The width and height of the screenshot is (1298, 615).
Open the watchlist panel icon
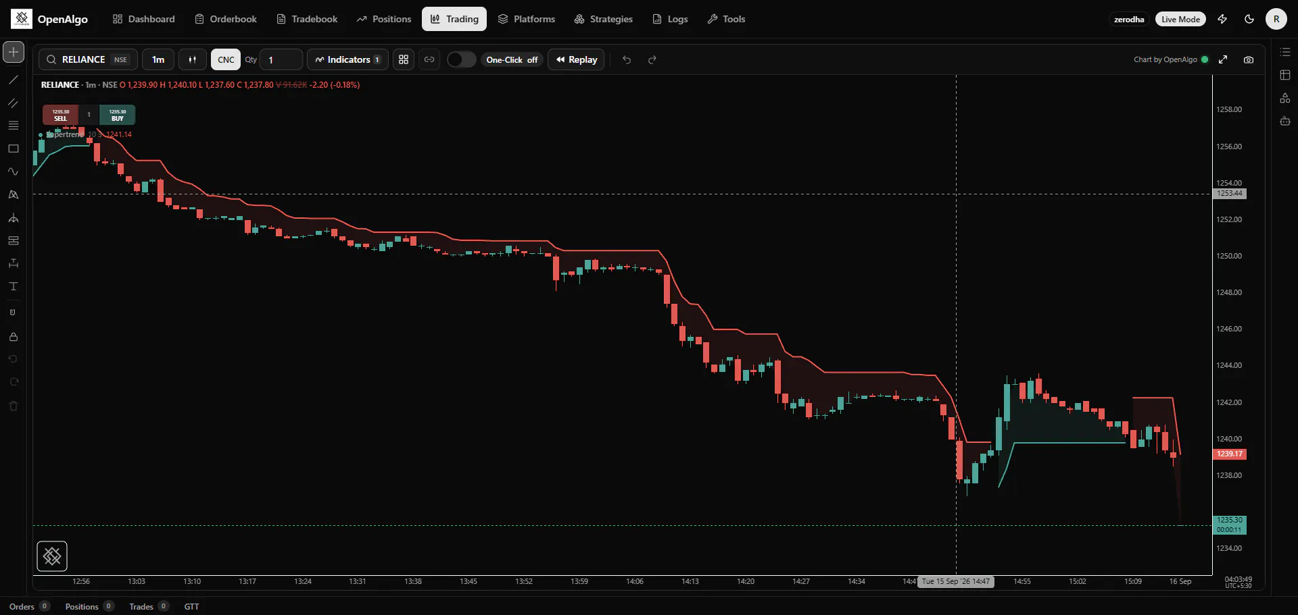(x=1285, y=52)
